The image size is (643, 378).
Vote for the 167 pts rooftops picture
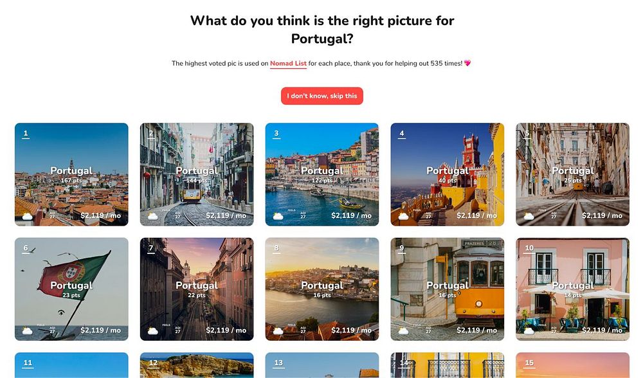[71, 174]
